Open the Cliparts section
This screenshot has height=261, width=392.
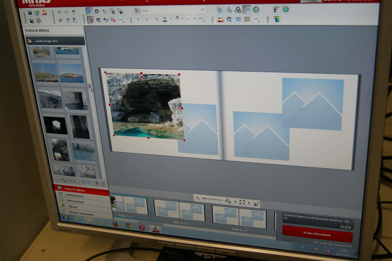73,207
